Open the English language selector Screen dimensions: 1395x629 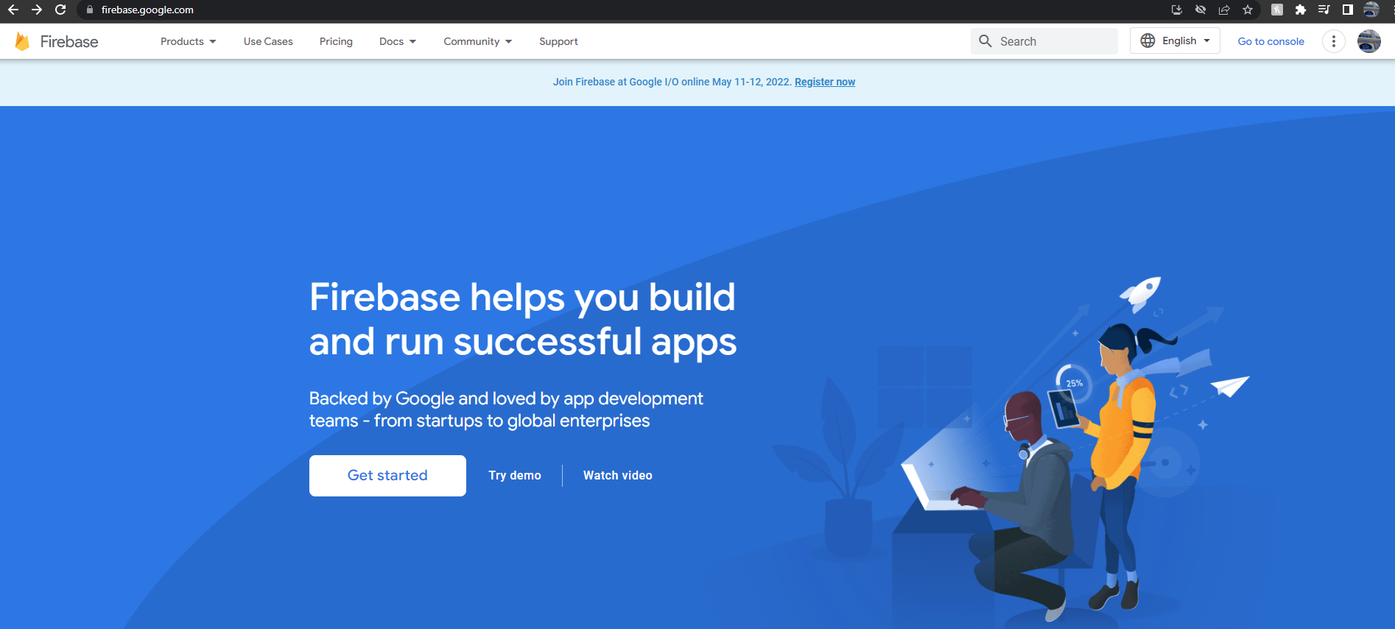[1175, 41]
